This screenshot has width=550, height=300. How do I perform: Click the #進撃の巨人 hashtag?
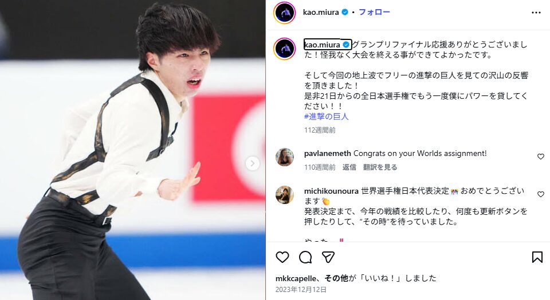click(x=326, y=117)
